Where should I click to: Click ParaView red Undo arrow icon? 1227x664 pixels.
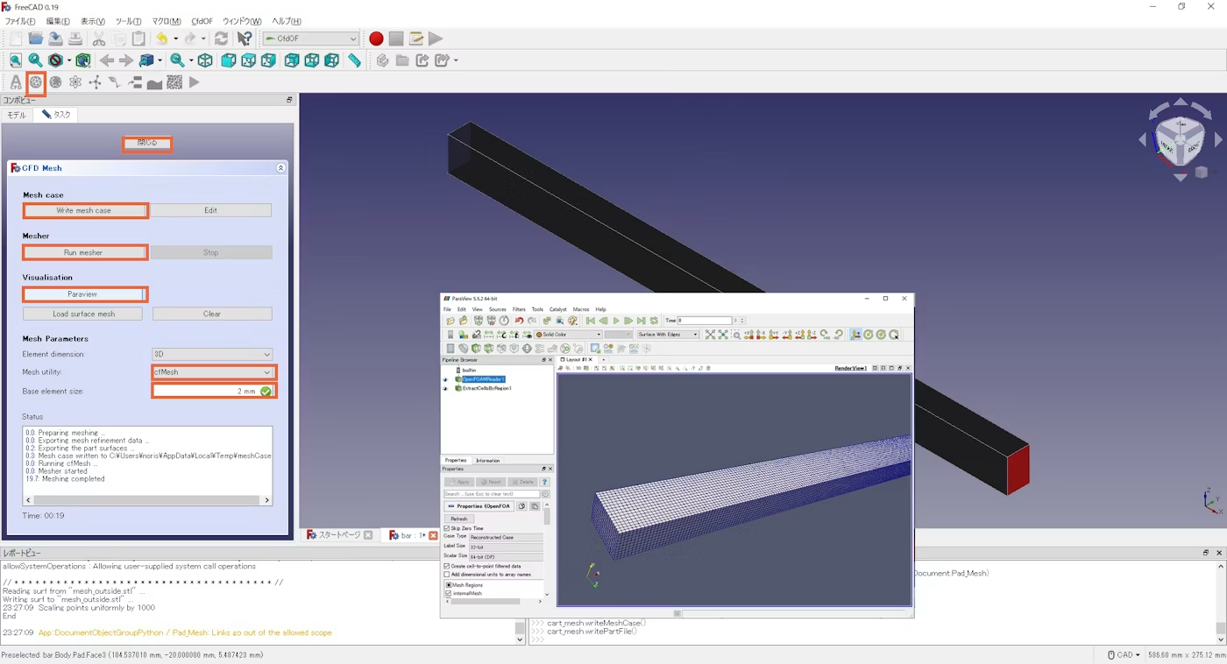click(x=519, y=321)
